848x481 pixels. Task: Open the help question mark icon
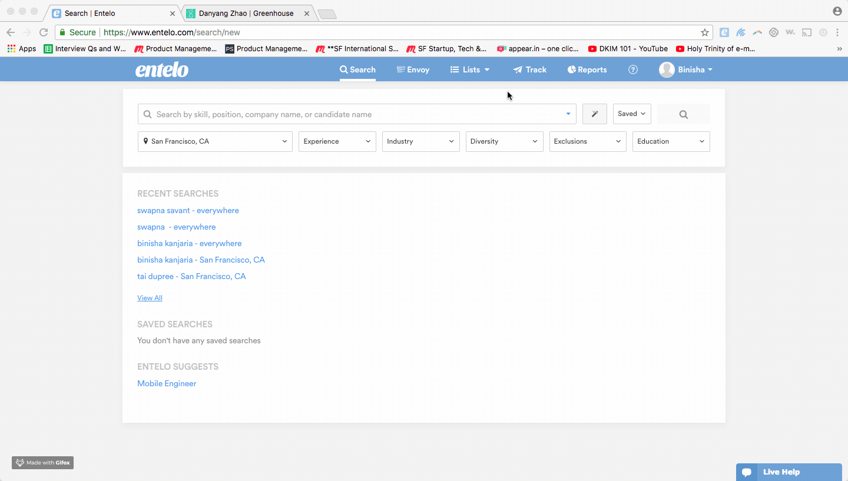tap(633, 69)
